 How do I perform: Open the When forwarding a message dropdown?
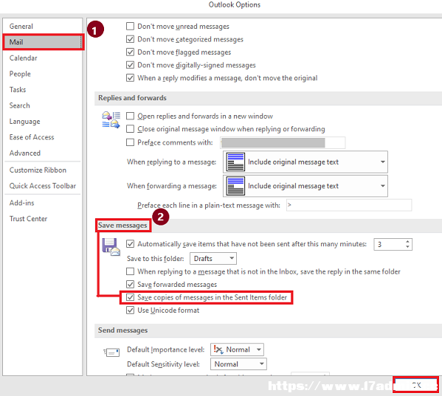(x=305, y=186)
